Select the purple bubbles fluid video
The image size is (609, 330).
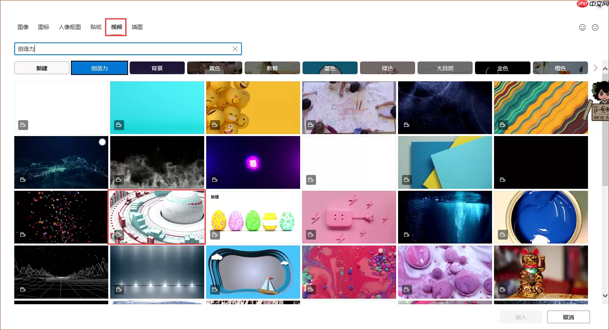[x=445, y=272]
